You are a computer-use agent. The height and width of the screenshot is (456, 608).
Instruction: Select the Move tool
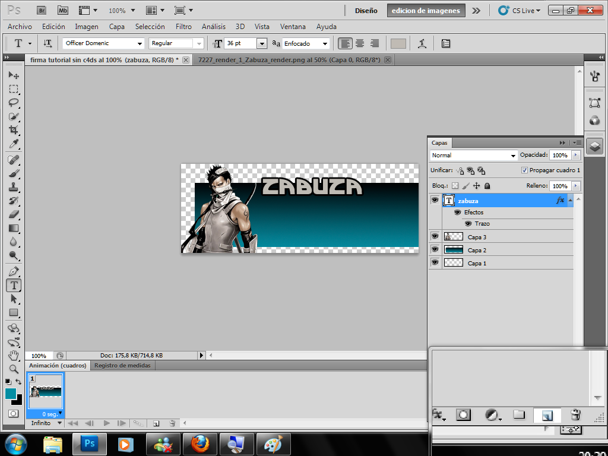coord(14,75)
